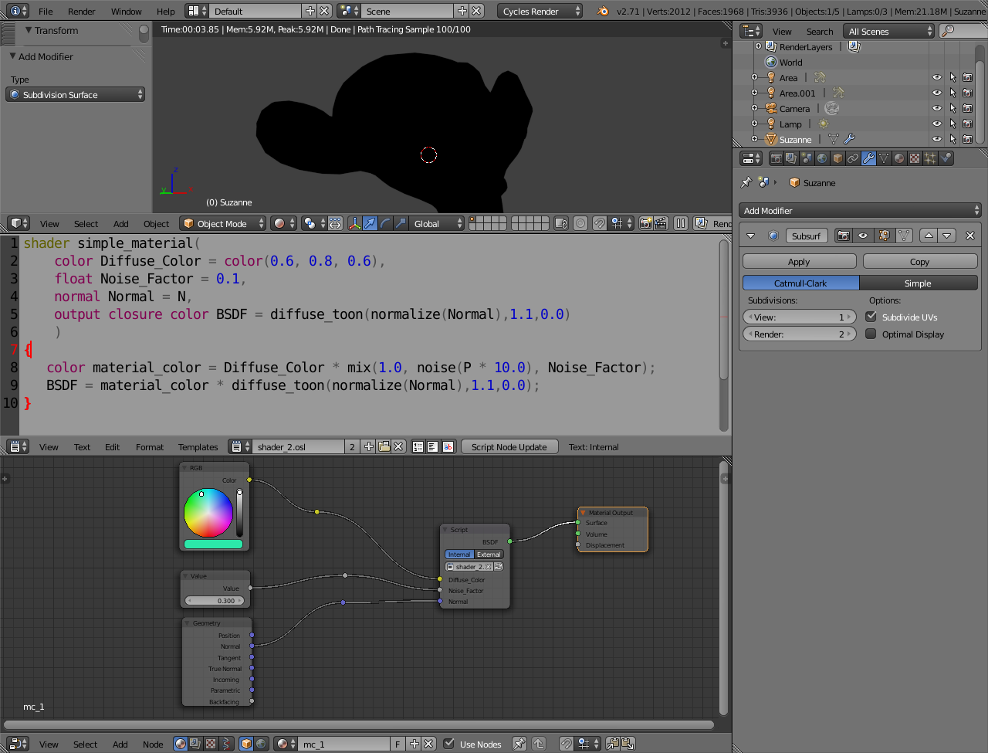Click the Script Node Update button
The width and height of the screenshot is (988, 753).
click(509, 446)
